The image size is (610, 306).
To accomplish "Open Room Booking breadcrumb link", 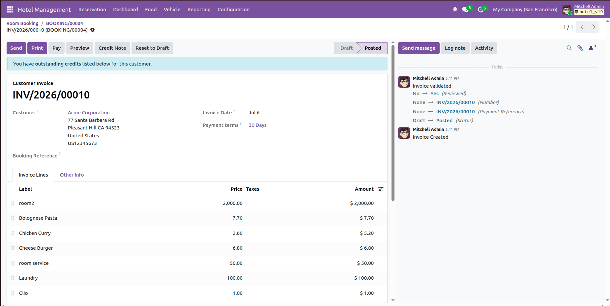I will pyautogui.click(x=22, y=23).
